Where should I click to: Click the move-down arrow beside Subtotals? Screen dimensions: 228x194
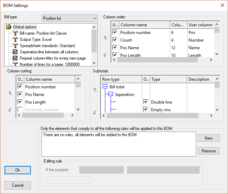(x=95, y=113)
